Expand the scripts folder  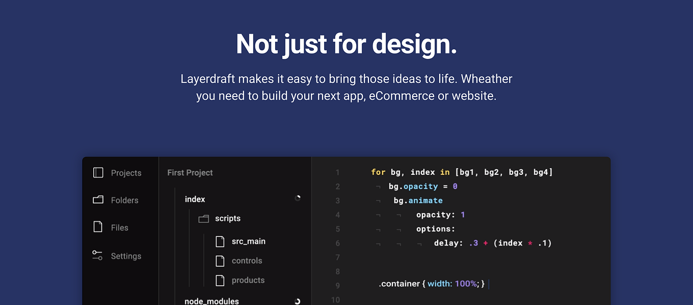pos(227,219)
